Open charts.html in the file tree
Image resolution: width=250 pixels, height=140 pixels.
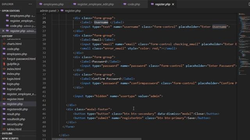click(14, 44)
